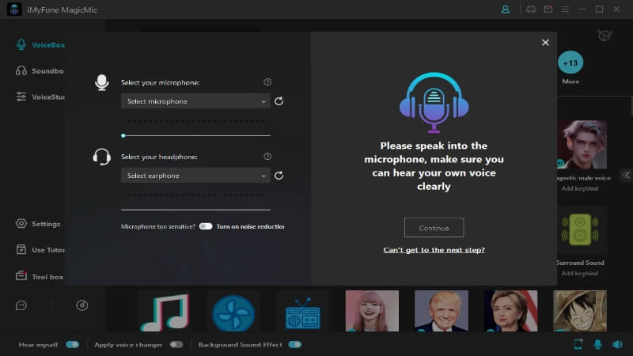Viewport: 633px width, 356px height.
Task: Expand the Select microphone dropdown
Action: (x=195, y=101)
